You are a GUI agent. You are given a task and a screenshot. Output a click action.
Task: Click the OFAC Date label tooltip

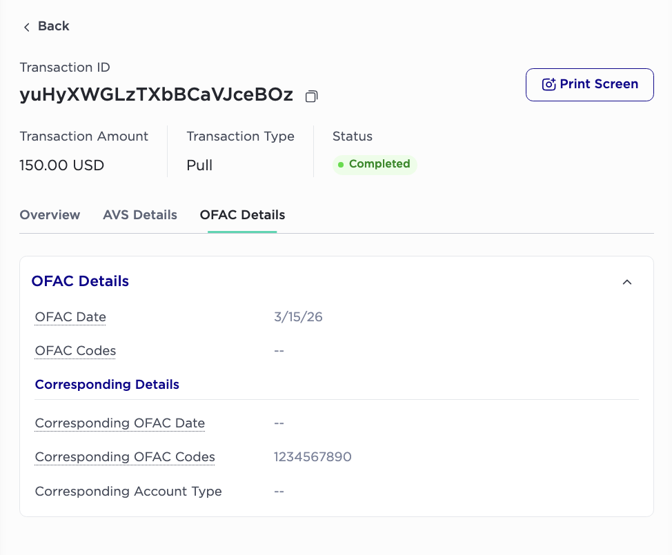pyautogui.click(x=70, y=317)
